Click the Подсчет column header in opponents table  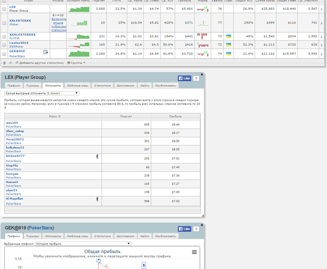click(x=126, y=117)
